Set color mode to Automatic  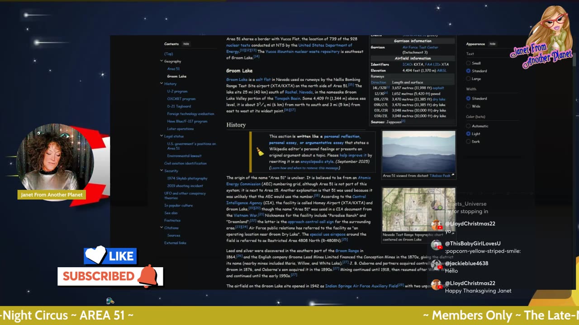tap(468, 126)
